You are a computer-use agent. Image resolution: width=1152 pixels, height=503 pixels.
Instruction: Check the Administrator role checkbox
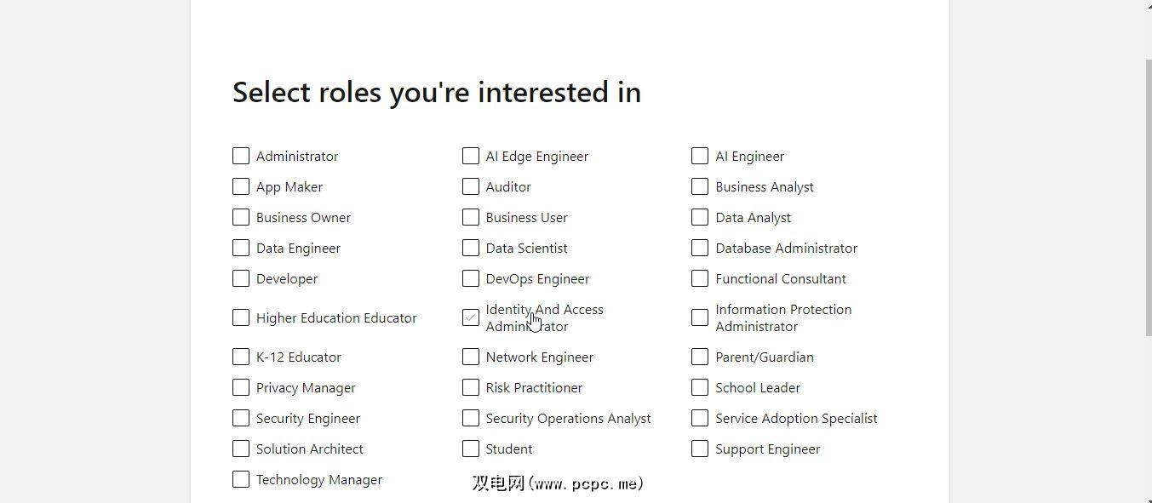pyautogui.click(x=241, y=156)
